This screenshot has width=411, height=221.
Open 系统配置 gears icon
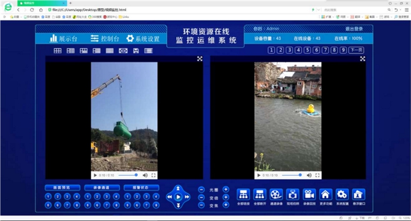[342, 195]
